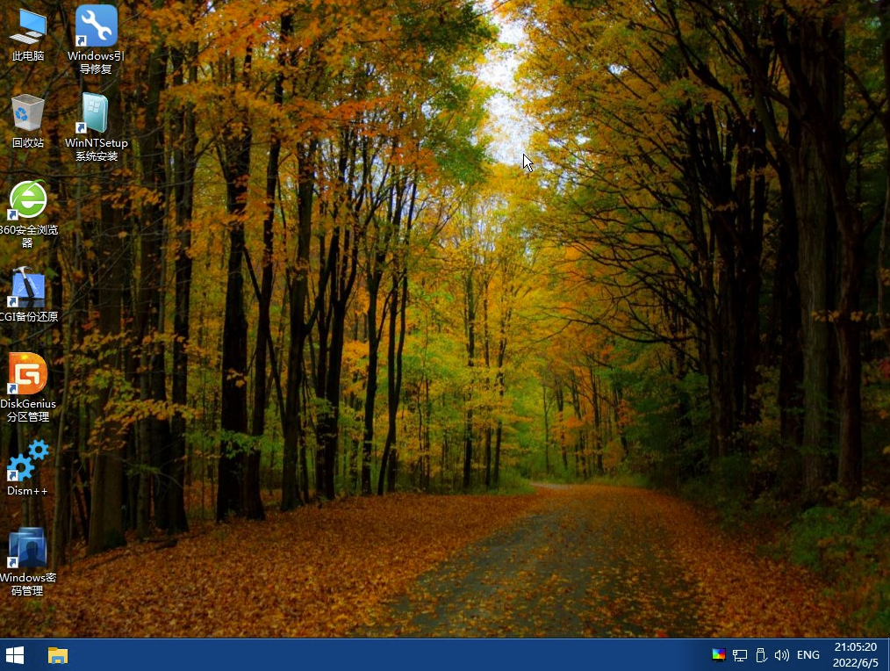The width and height of the screenshot is (890, 671).
Task: Open the Windows Start menu
Action: coord(15,655)
